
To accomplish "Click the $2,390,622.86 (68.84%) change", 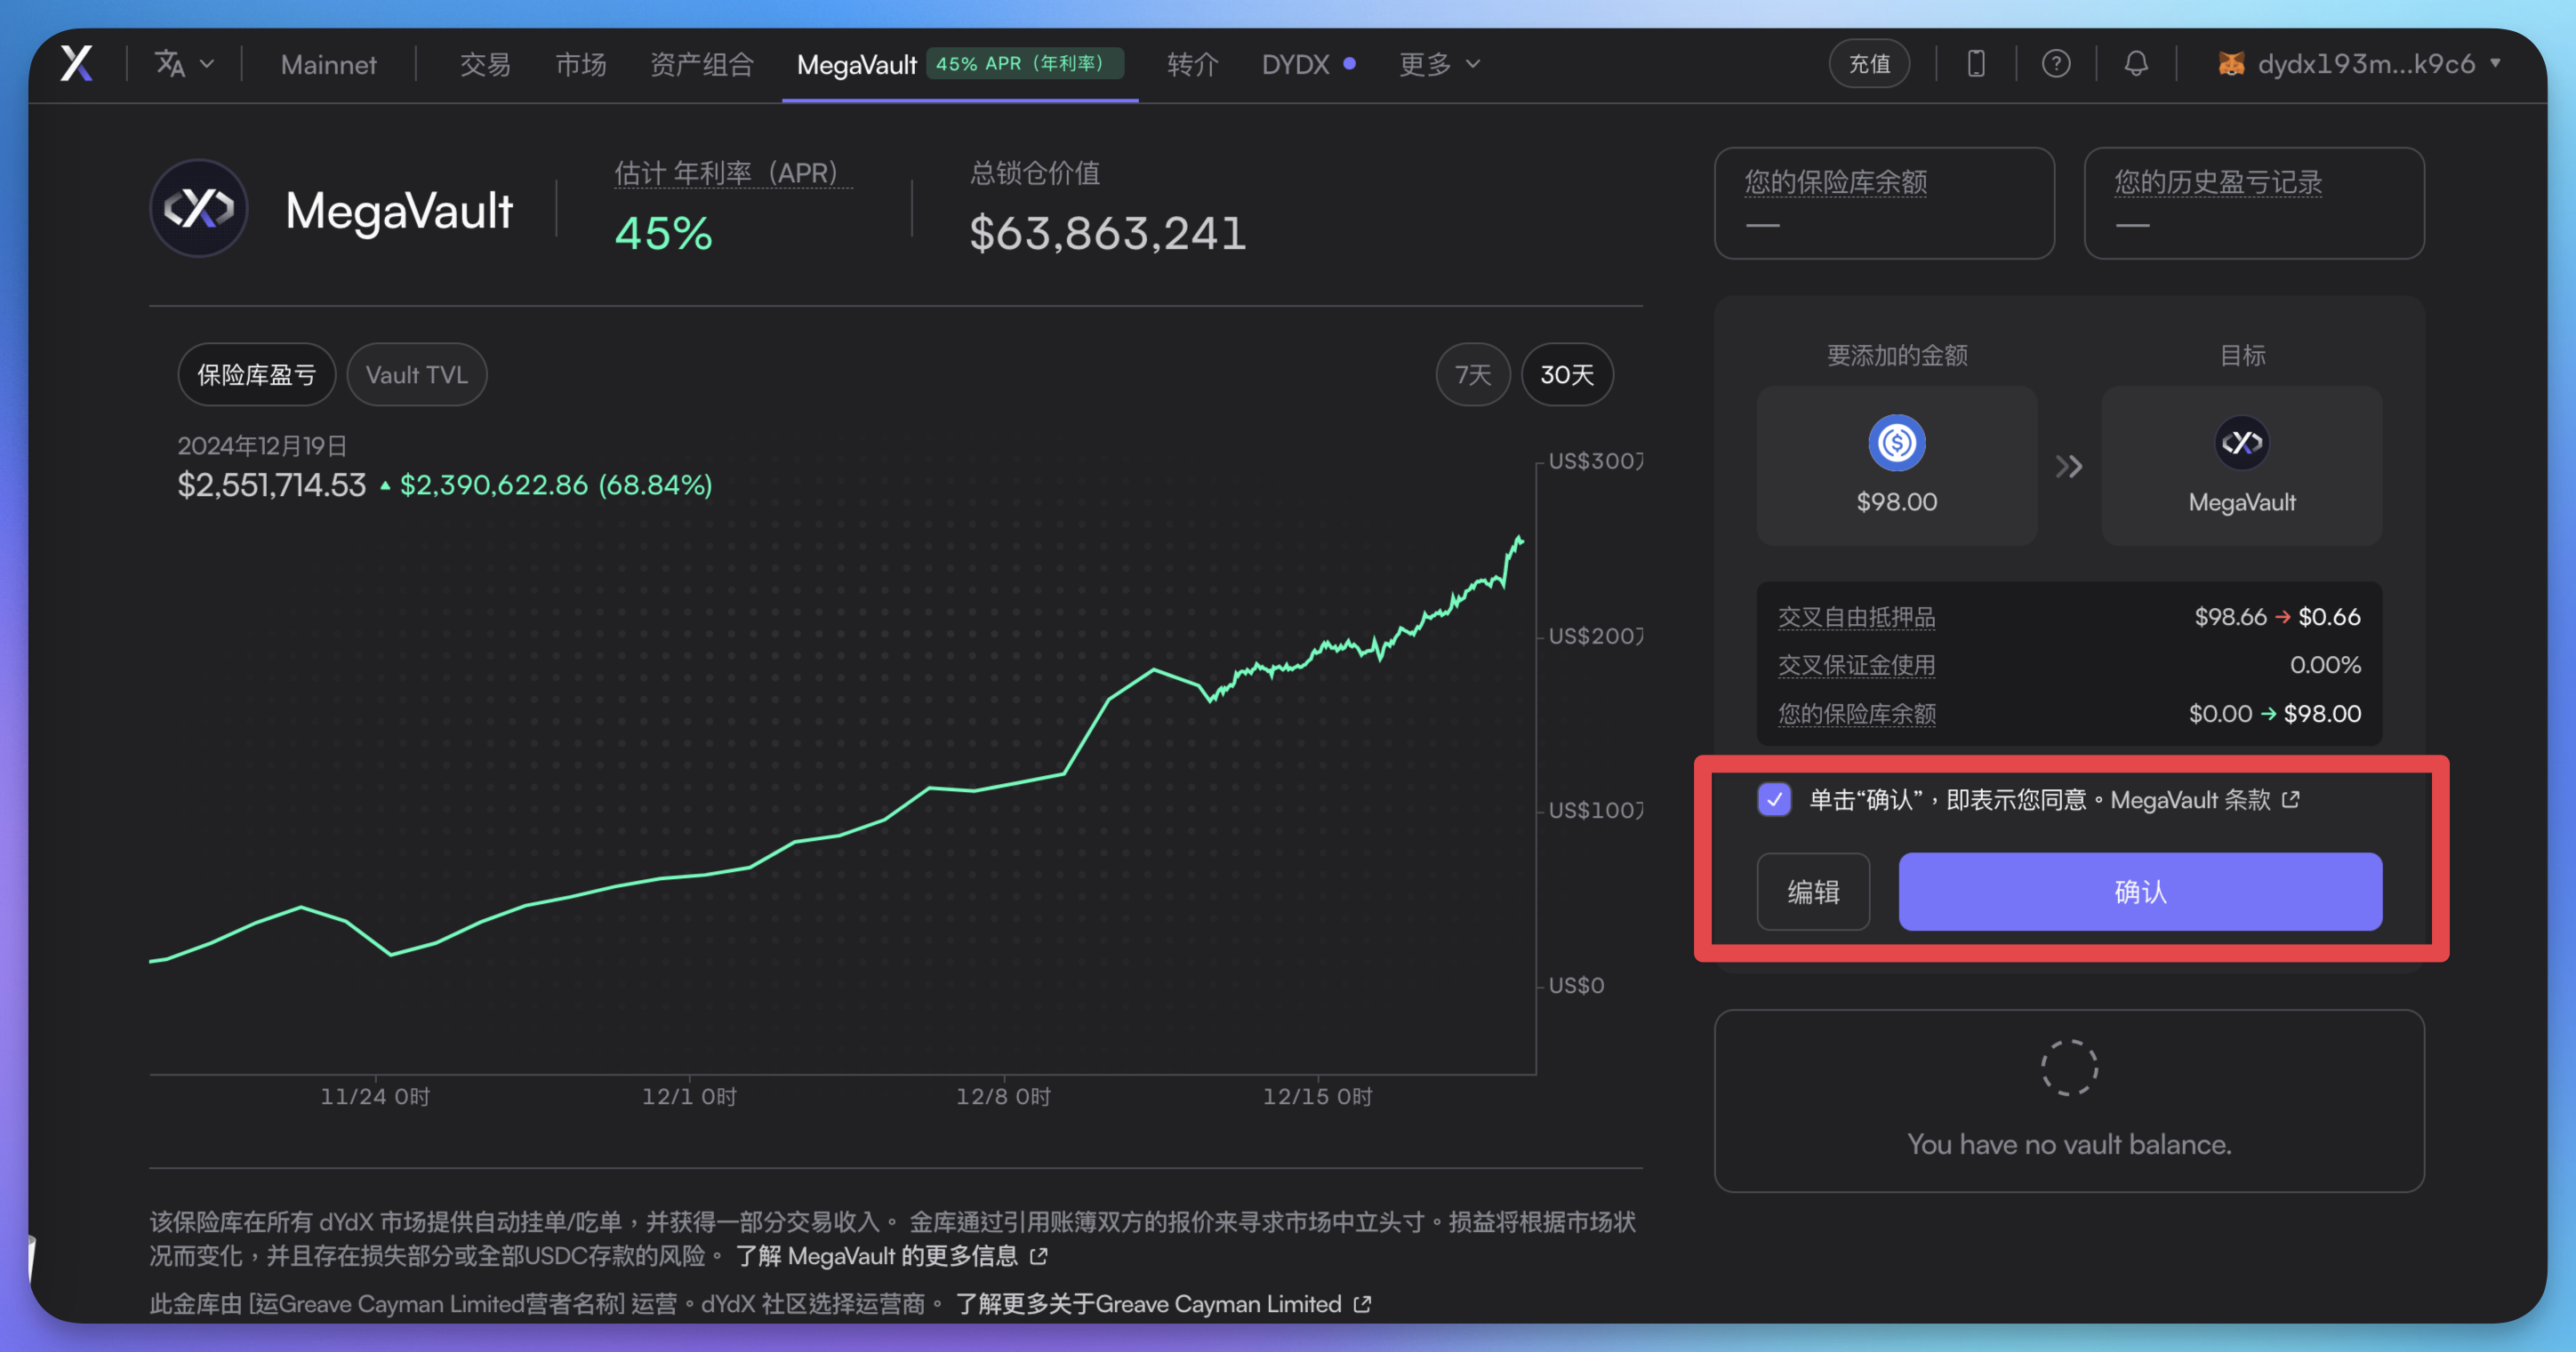I will point(556,485).
